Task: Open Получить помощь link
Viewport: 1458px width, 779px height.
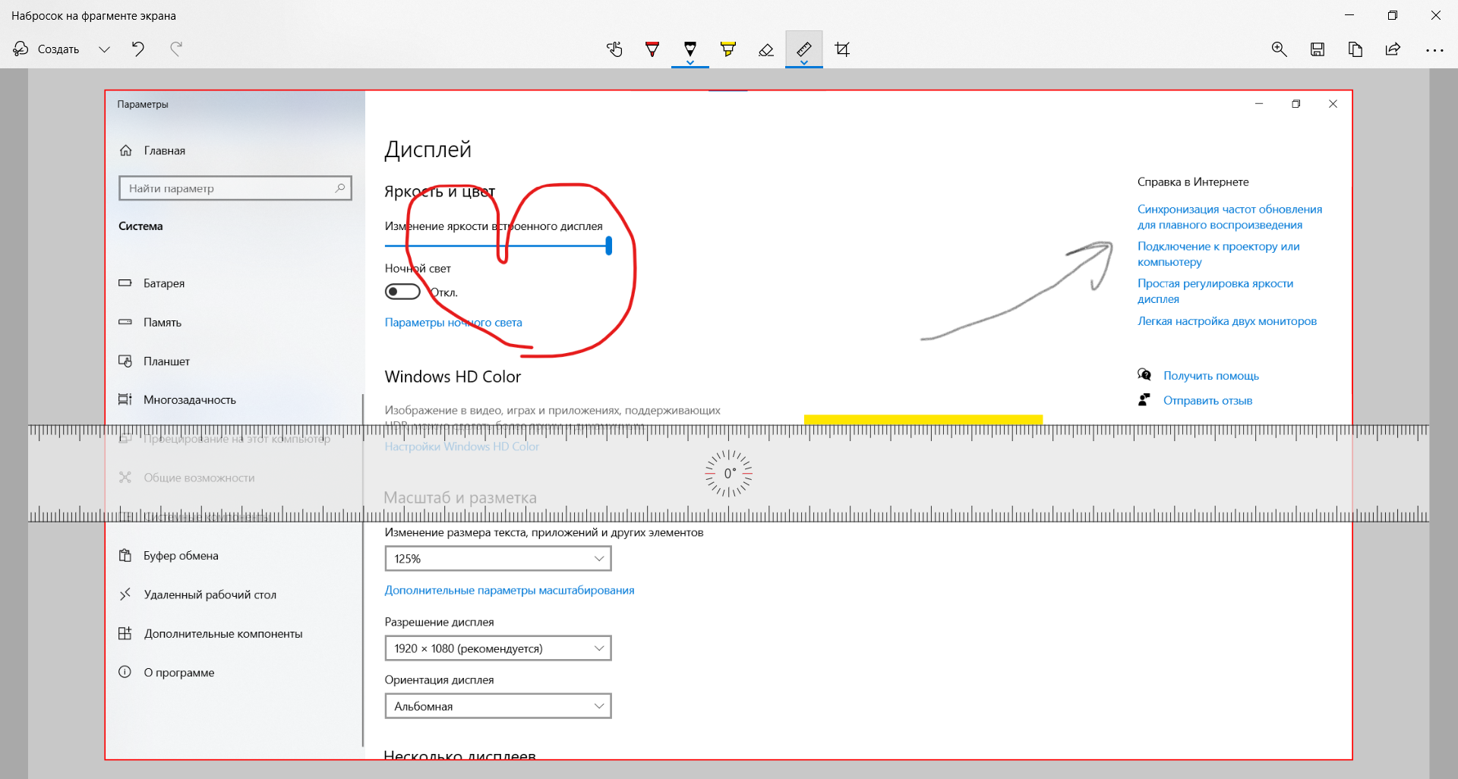Action: click(1211, 376)
